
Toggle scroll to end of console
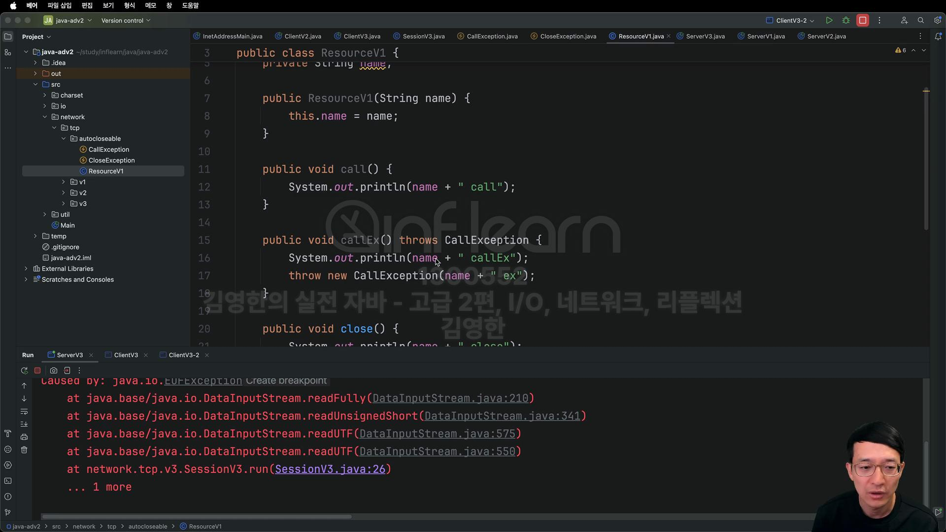point(24,424)
